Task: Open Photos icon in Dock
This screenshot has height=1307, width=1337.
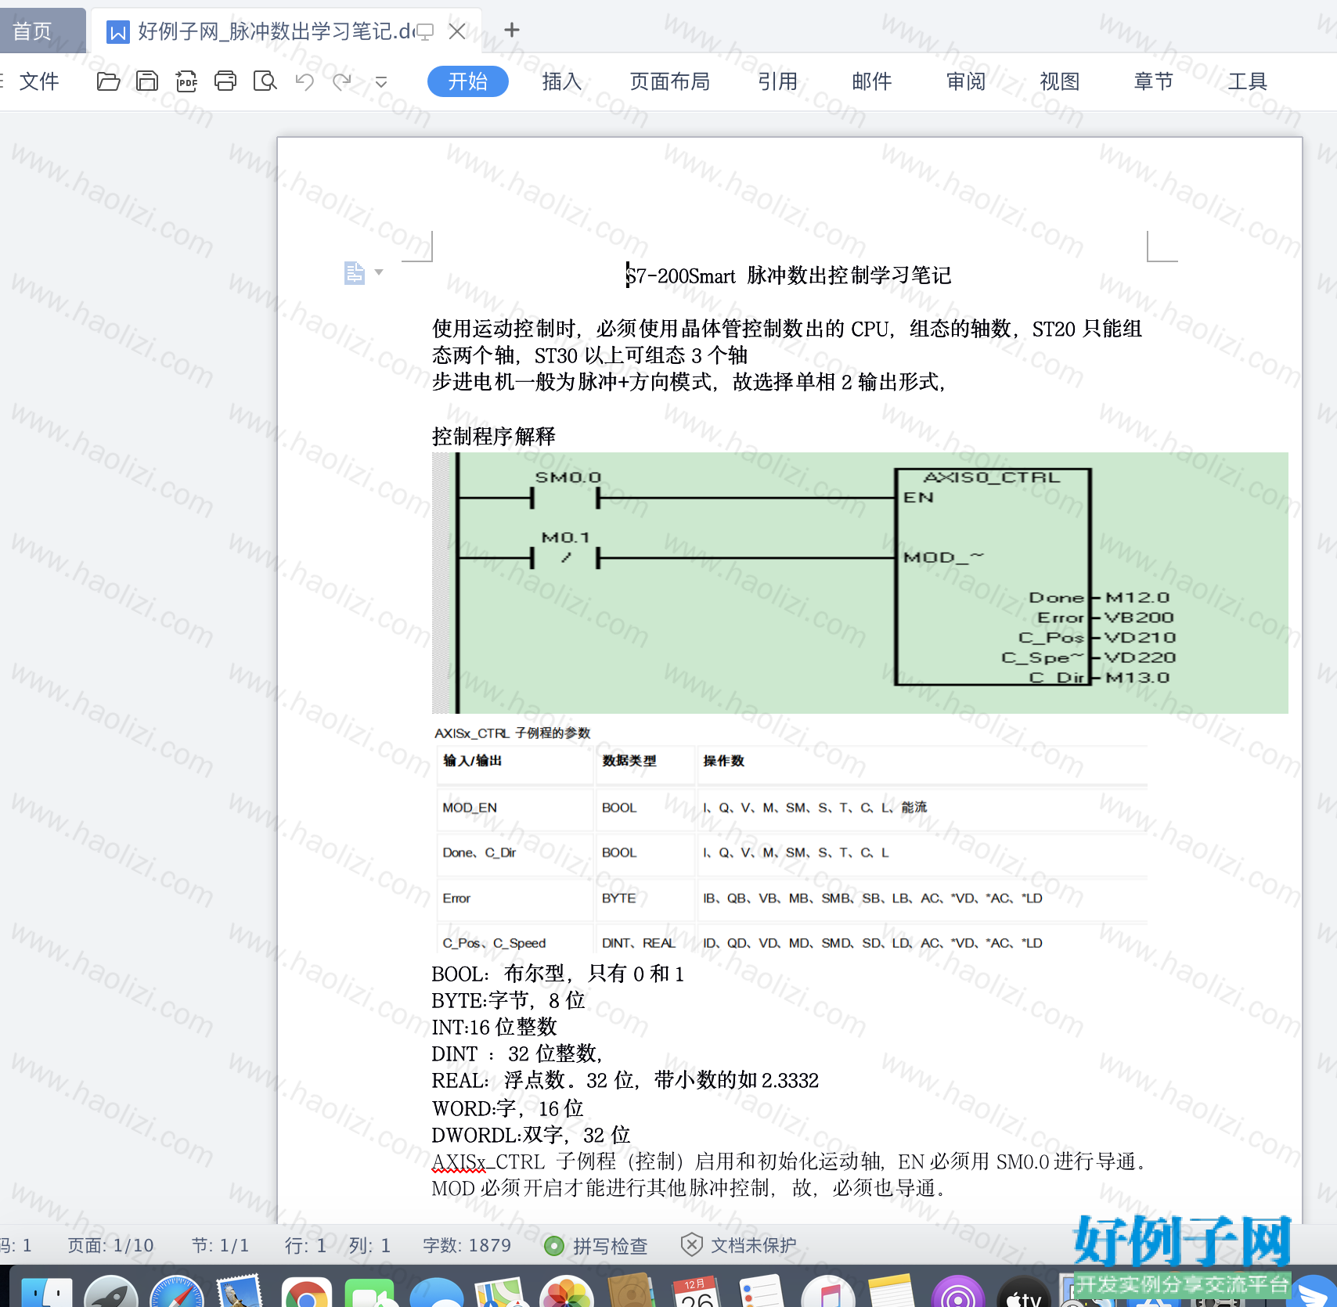Action: coord(567,1292)
